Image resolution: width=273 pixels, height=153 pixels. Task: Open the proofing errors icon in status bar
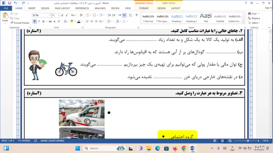(35, 141)
